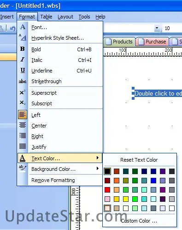Click the Center align icon
The width and height of the screenshot is (182, 230).
pyautogui.click(x=23, y=125)
